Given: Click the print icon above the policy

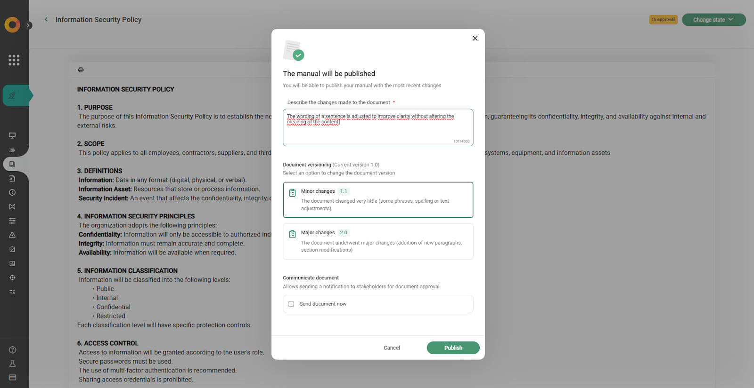Looking at the screenshot, I should click(81, 70).
